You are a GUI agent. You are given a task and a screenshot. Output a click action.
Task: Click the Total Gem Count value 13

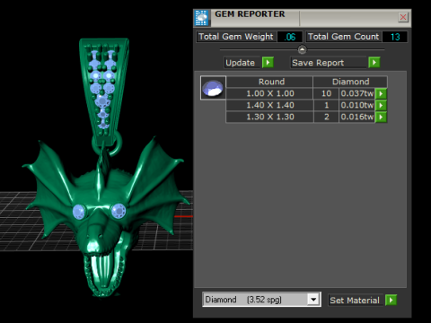(395, 37)
